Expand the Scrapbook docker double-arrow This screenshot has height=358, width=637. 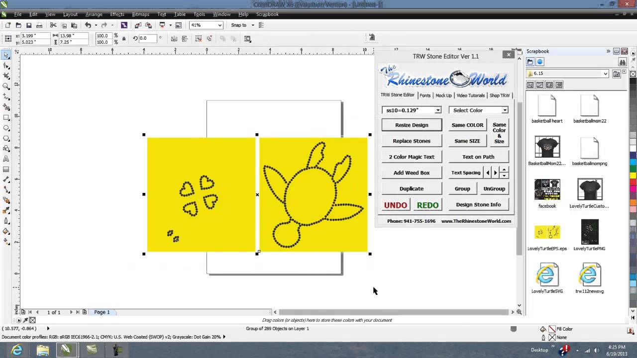(608, 51)
